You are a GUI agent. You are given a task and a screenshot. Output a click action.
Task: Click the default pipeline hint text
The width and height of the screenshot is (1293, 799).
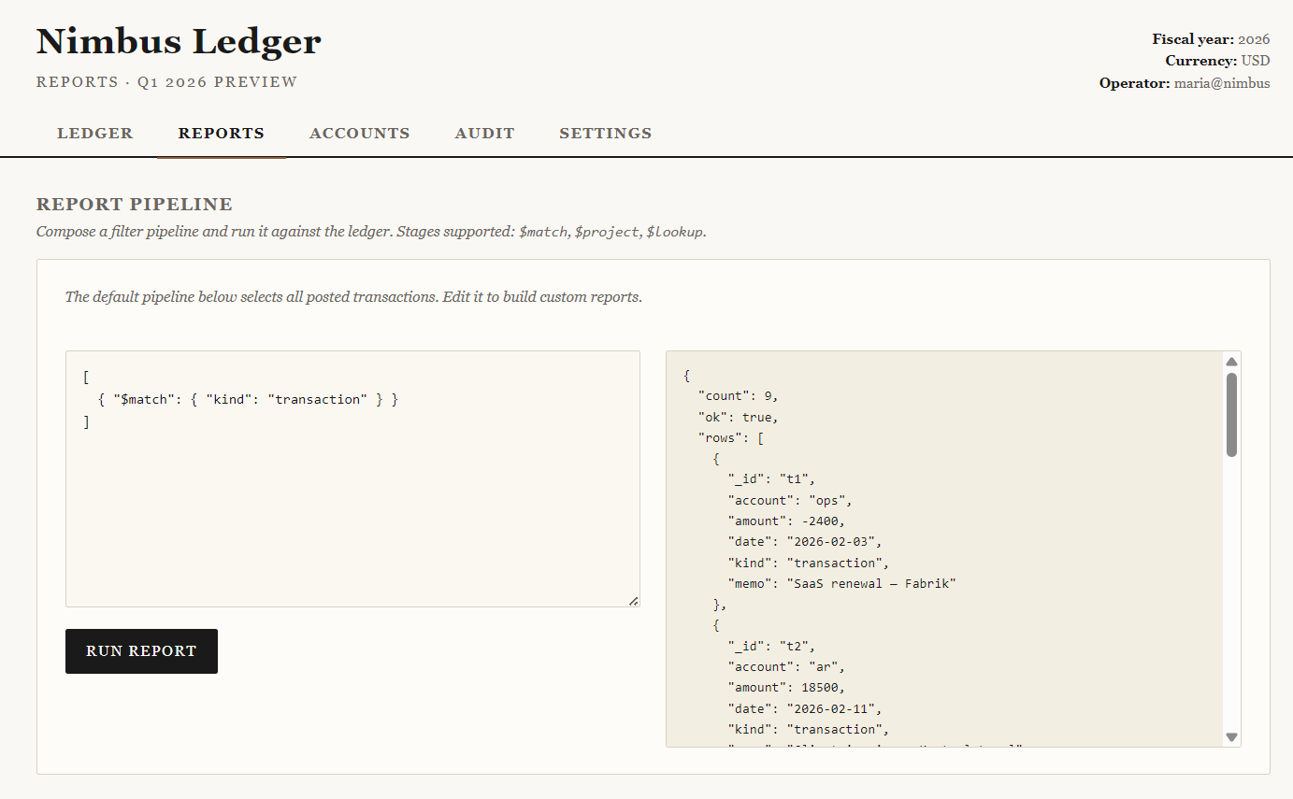click(x=353, y=297)
